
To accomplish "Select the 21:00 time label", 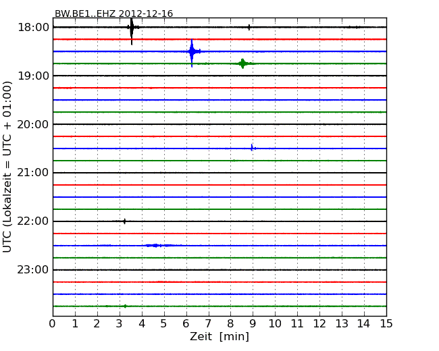I will click(x=33, y=173).
